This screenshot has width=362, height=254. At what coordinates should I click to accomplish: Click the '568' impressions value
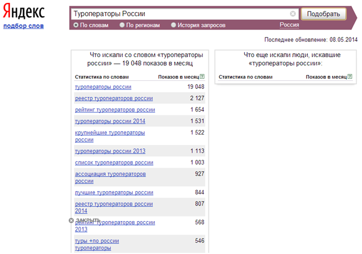click(199, 222)
